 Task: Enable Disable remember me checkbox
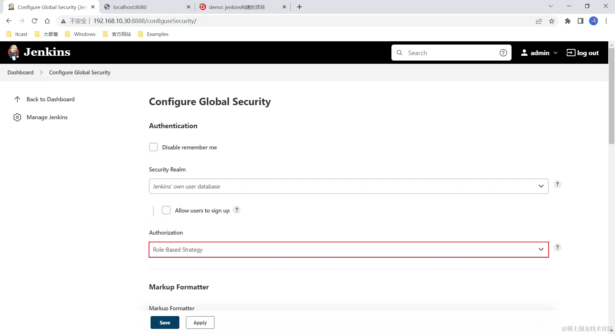pyautogui.click(x=153, y=147)
